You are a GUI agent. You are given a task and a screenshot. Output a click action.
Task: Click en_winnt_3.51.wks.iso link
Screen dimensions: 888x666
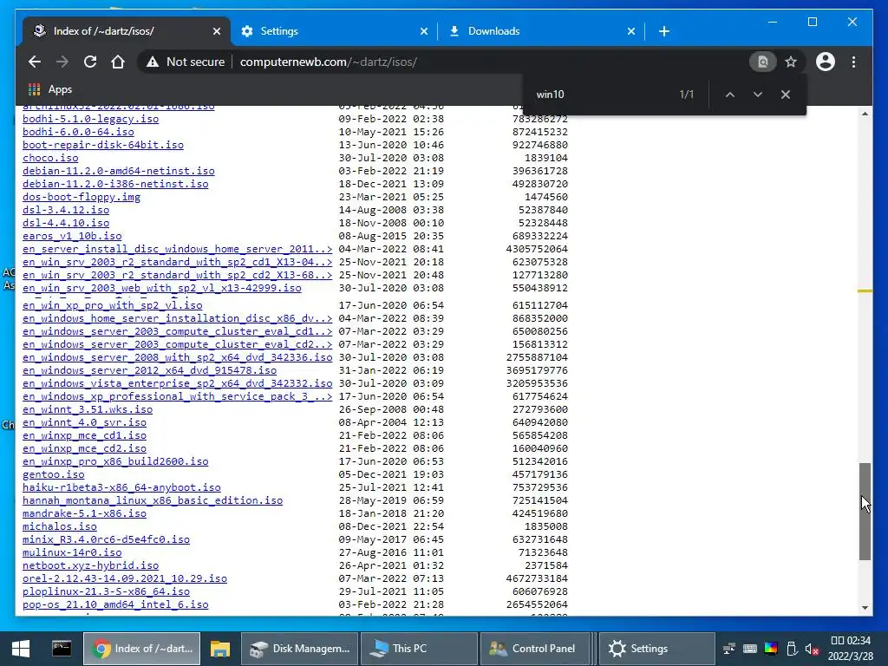[88, 409]
